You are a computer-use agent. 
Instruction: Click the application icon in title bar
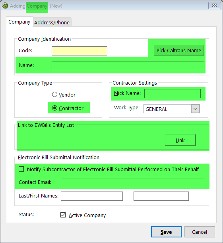(x=5, y=6)
